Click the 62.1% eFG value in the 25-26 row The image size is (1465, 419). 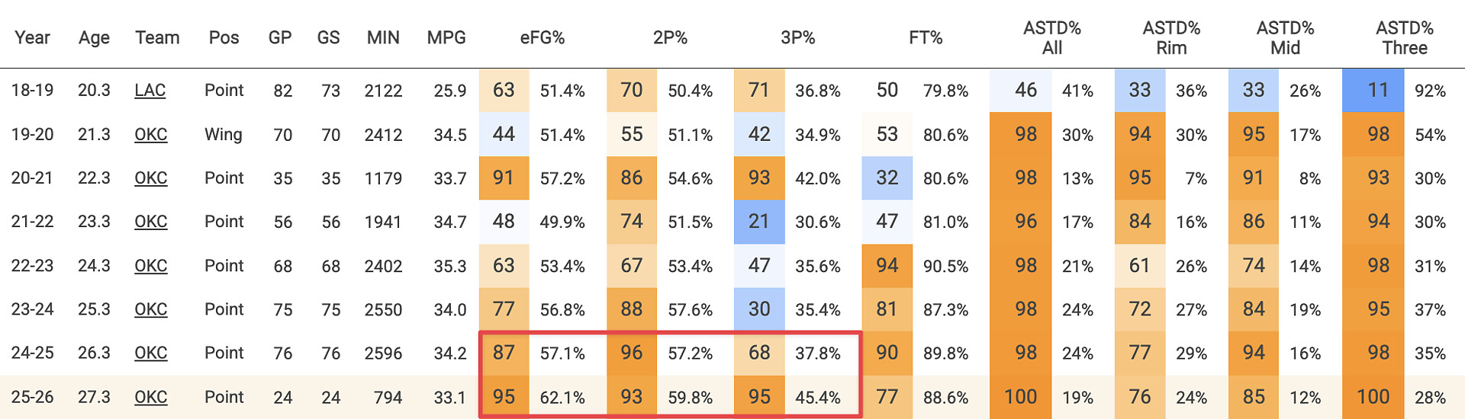pyautogui.click(x=562, y=398)
